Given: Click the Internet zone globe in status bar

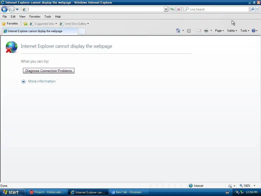Looking at the screenshot, I should click(191, 186).
